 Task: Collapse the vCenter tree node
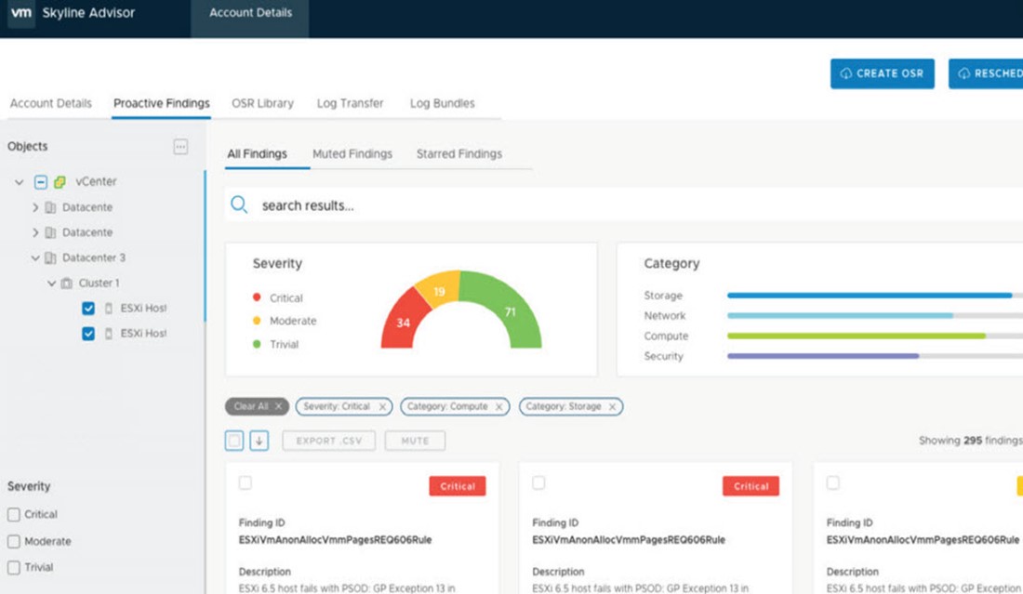[19, 182]
